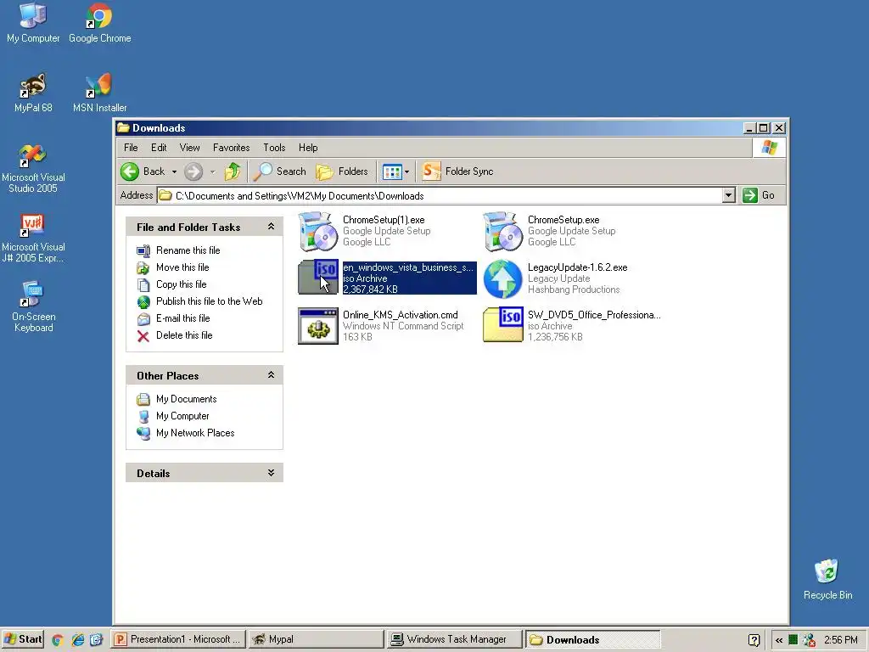Click the Go button beside address bar

point(760,195)
